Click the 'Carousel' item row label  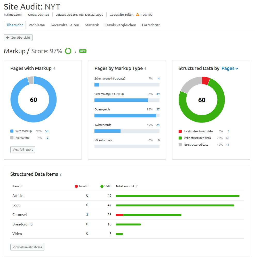(20, 215)
